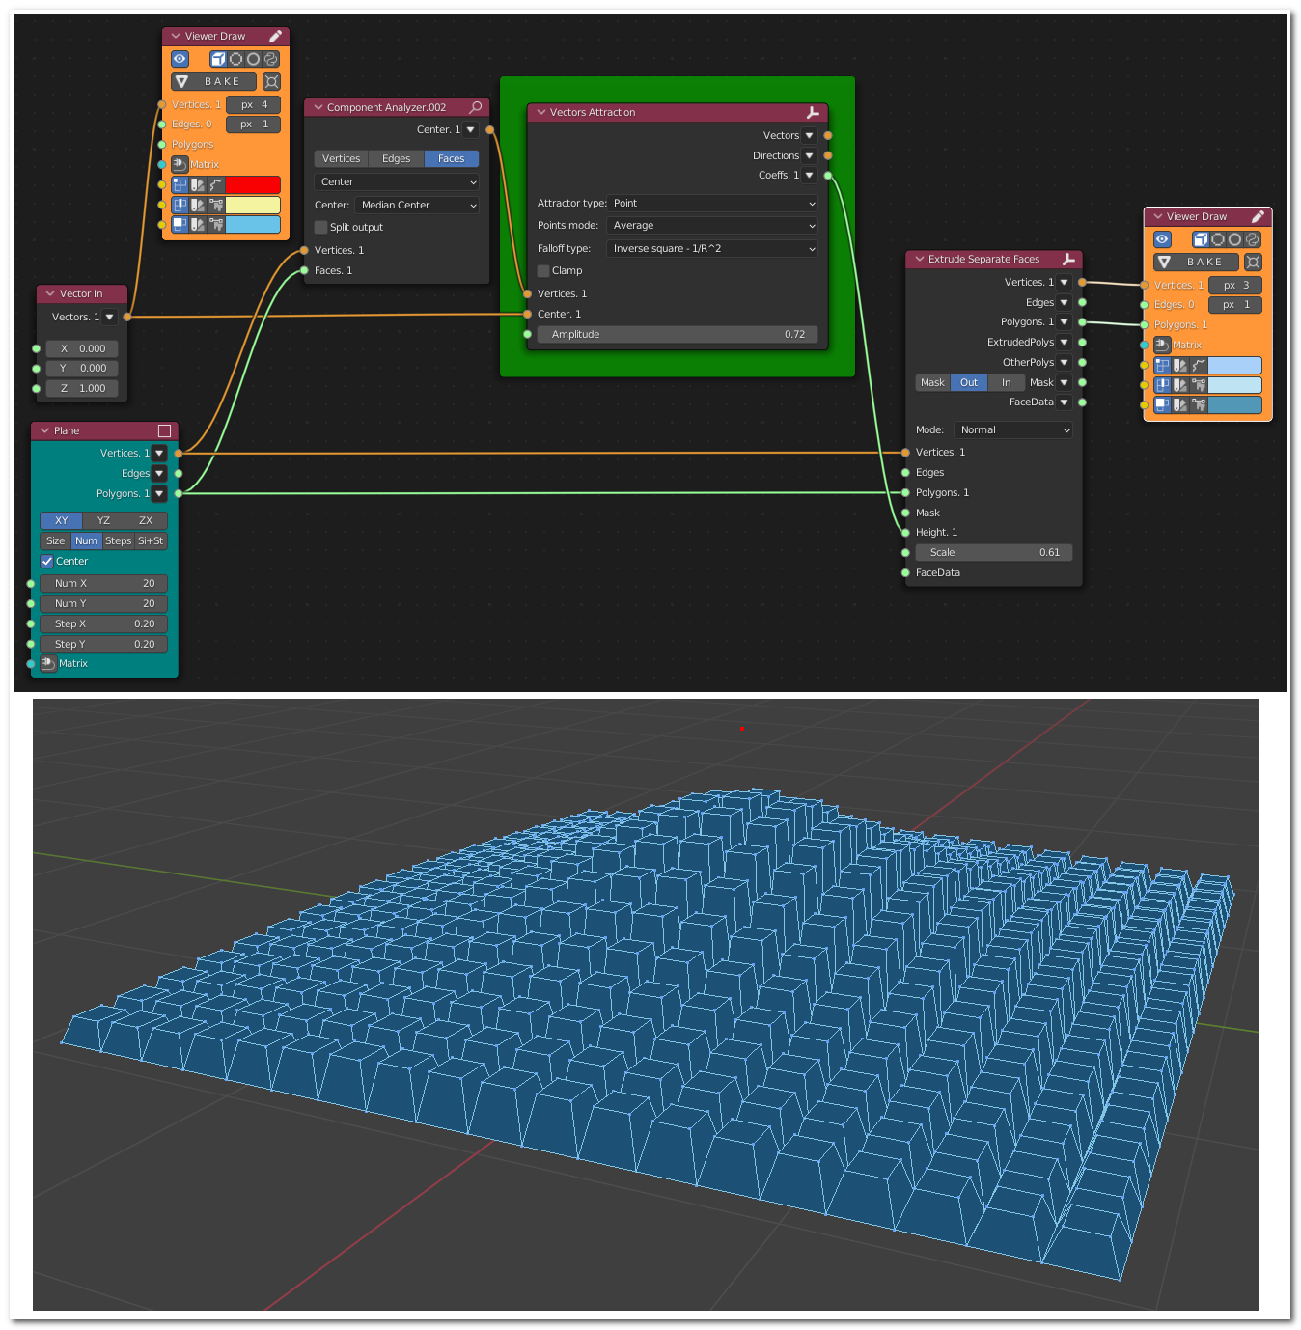Screen dimensions: 1301x1330
Task: Click the Amplitude 0.72 slider
Action: click(x=678, y=334)
